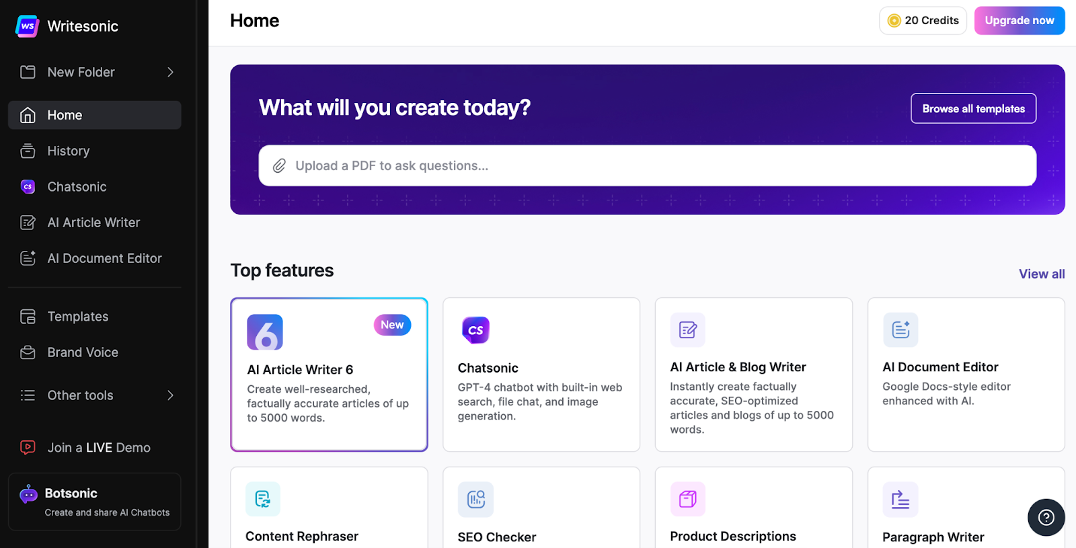Expand the Other tools chevron
Viewport: 1076px width, 548px height.
[x=170, y=395]
